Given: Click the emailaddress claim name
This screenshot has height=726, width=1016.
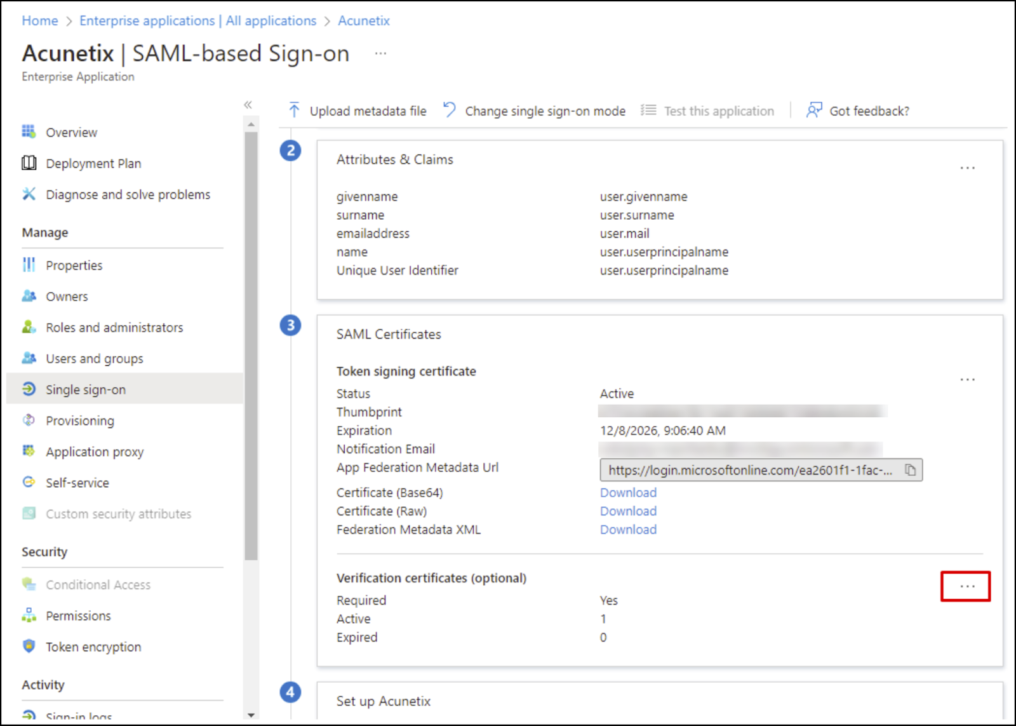Looking at the screenshot, I should (x=373, y=233).
